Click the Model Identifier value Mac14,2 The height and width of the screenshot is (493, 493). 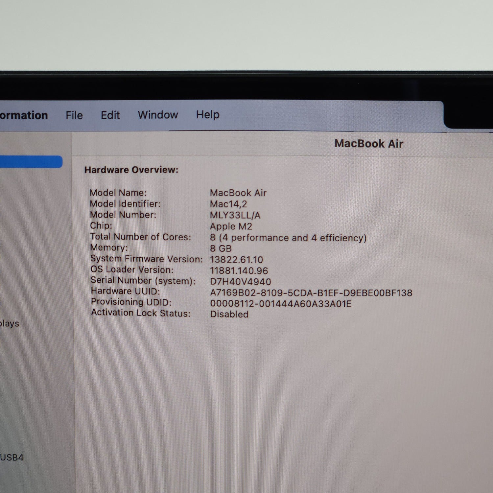228,204
